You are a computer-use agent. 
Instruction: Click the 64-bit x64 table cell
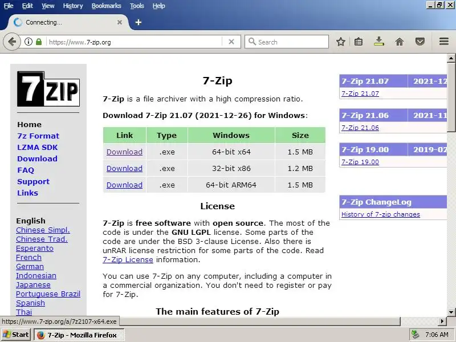[231, 152]
